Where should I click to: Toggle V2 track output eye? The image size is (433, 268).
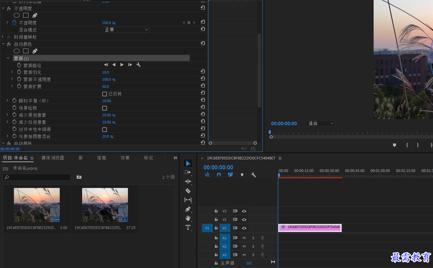(244, 219)
